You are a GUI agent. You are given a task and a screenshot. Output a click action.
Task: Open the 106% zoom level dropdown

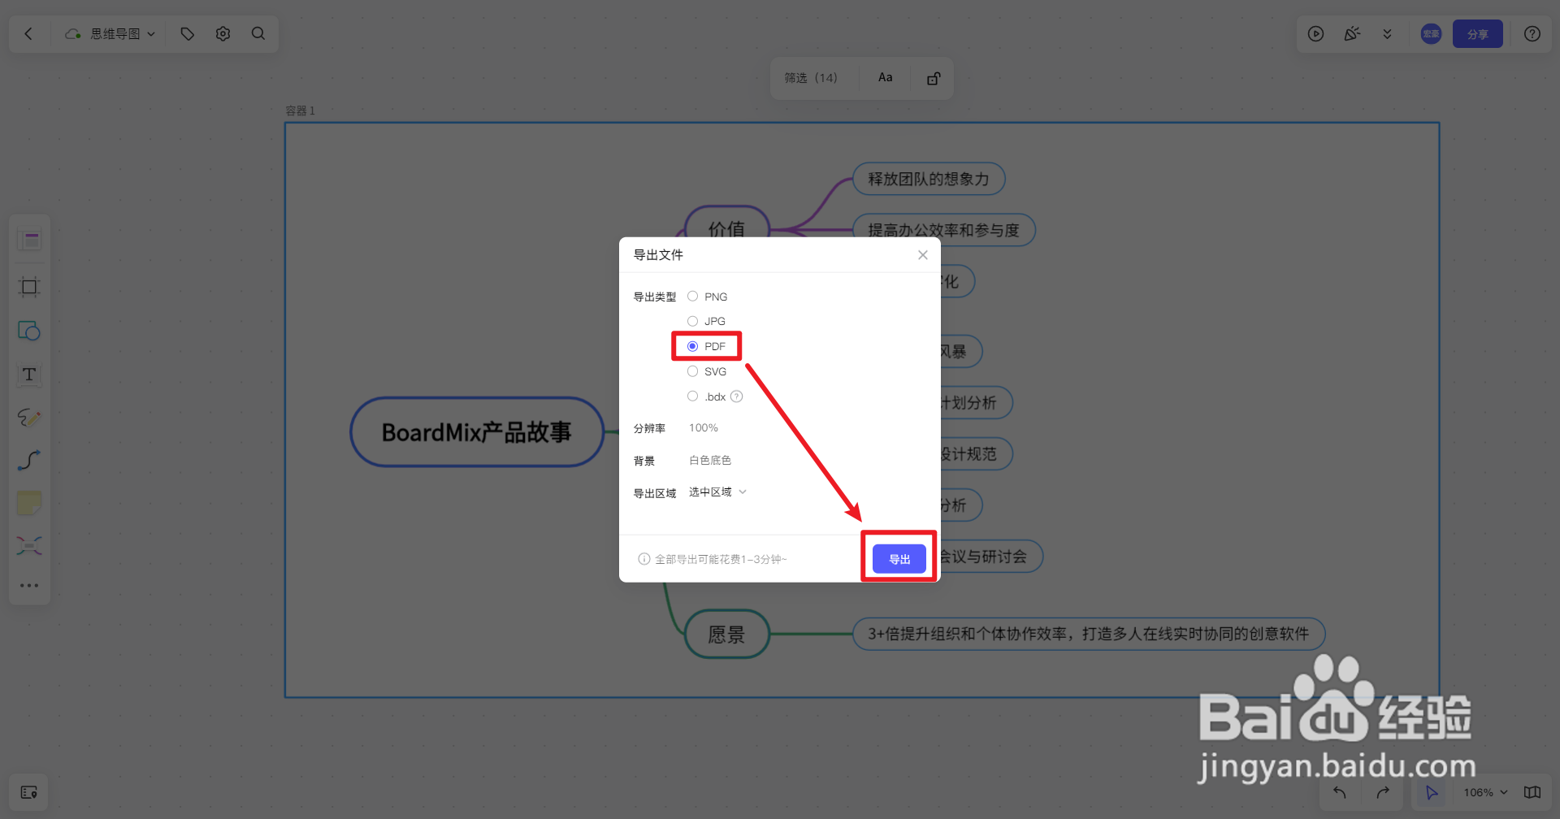coord(1485,792)
